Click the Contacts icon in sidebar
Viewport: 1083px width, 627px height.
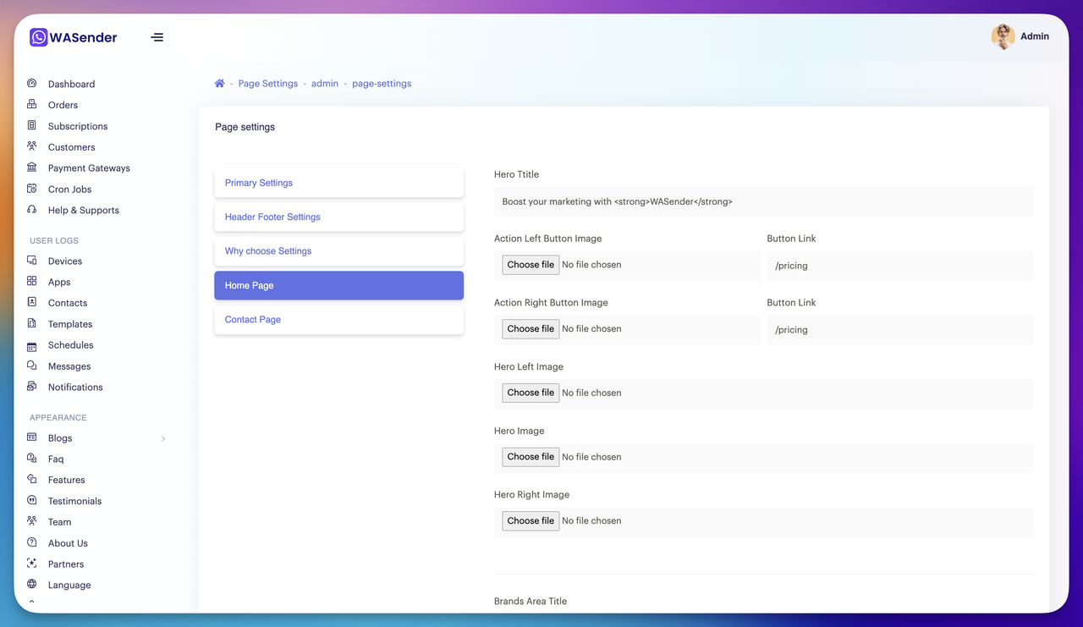tap(32, 302)
